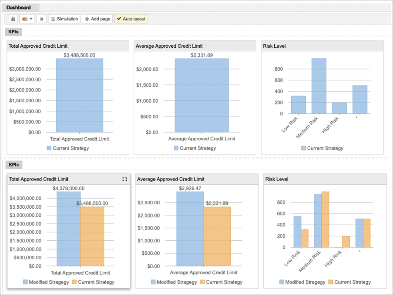Click the "$2,000.00" axis label in top Average chart
The image size is (393, 295).
point(147,69)
